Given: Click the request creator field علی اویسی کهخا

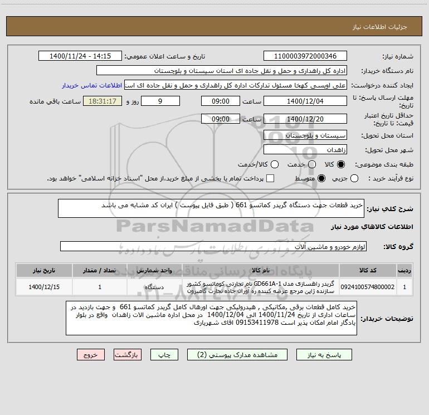Looking at the screenshot, I should tap(236, 85).
